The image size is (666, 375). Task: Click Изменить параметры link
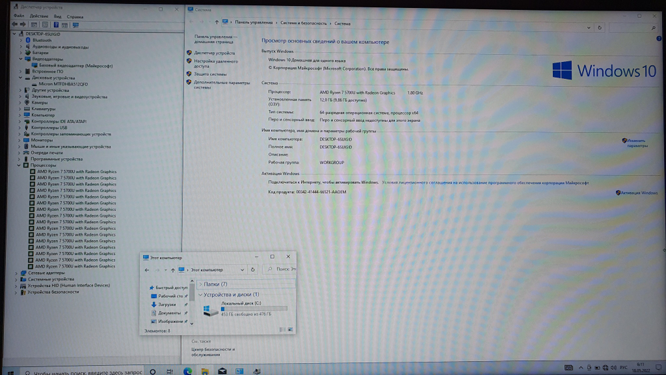click(637, 143)
